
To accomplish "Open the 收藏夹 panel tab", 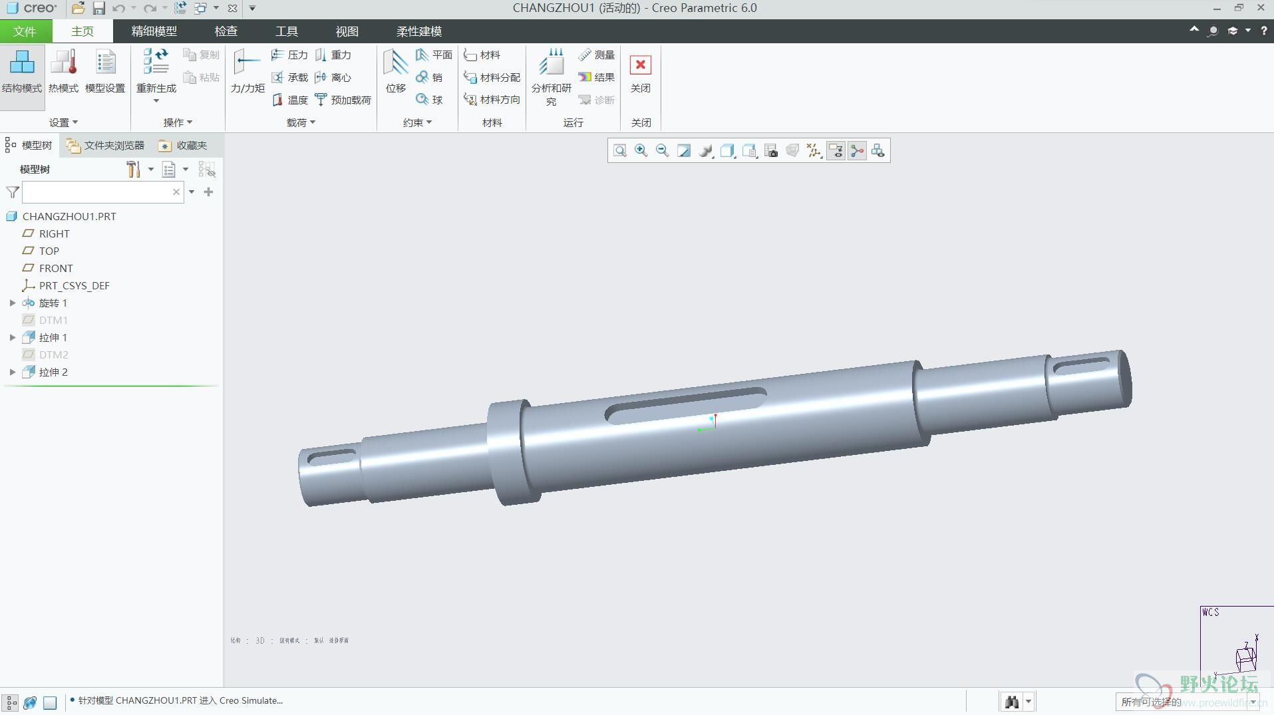I will [183, 145].
